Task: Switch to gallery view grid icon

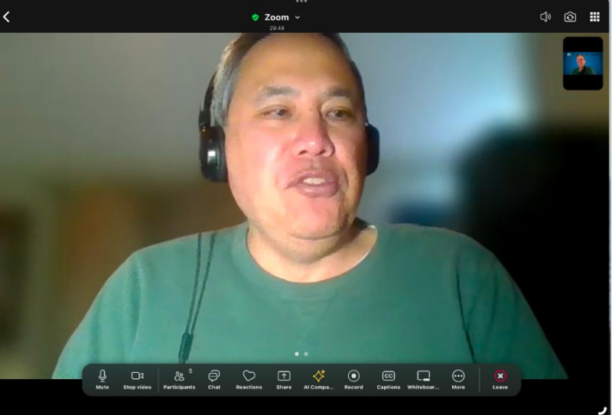Action: 594,17
